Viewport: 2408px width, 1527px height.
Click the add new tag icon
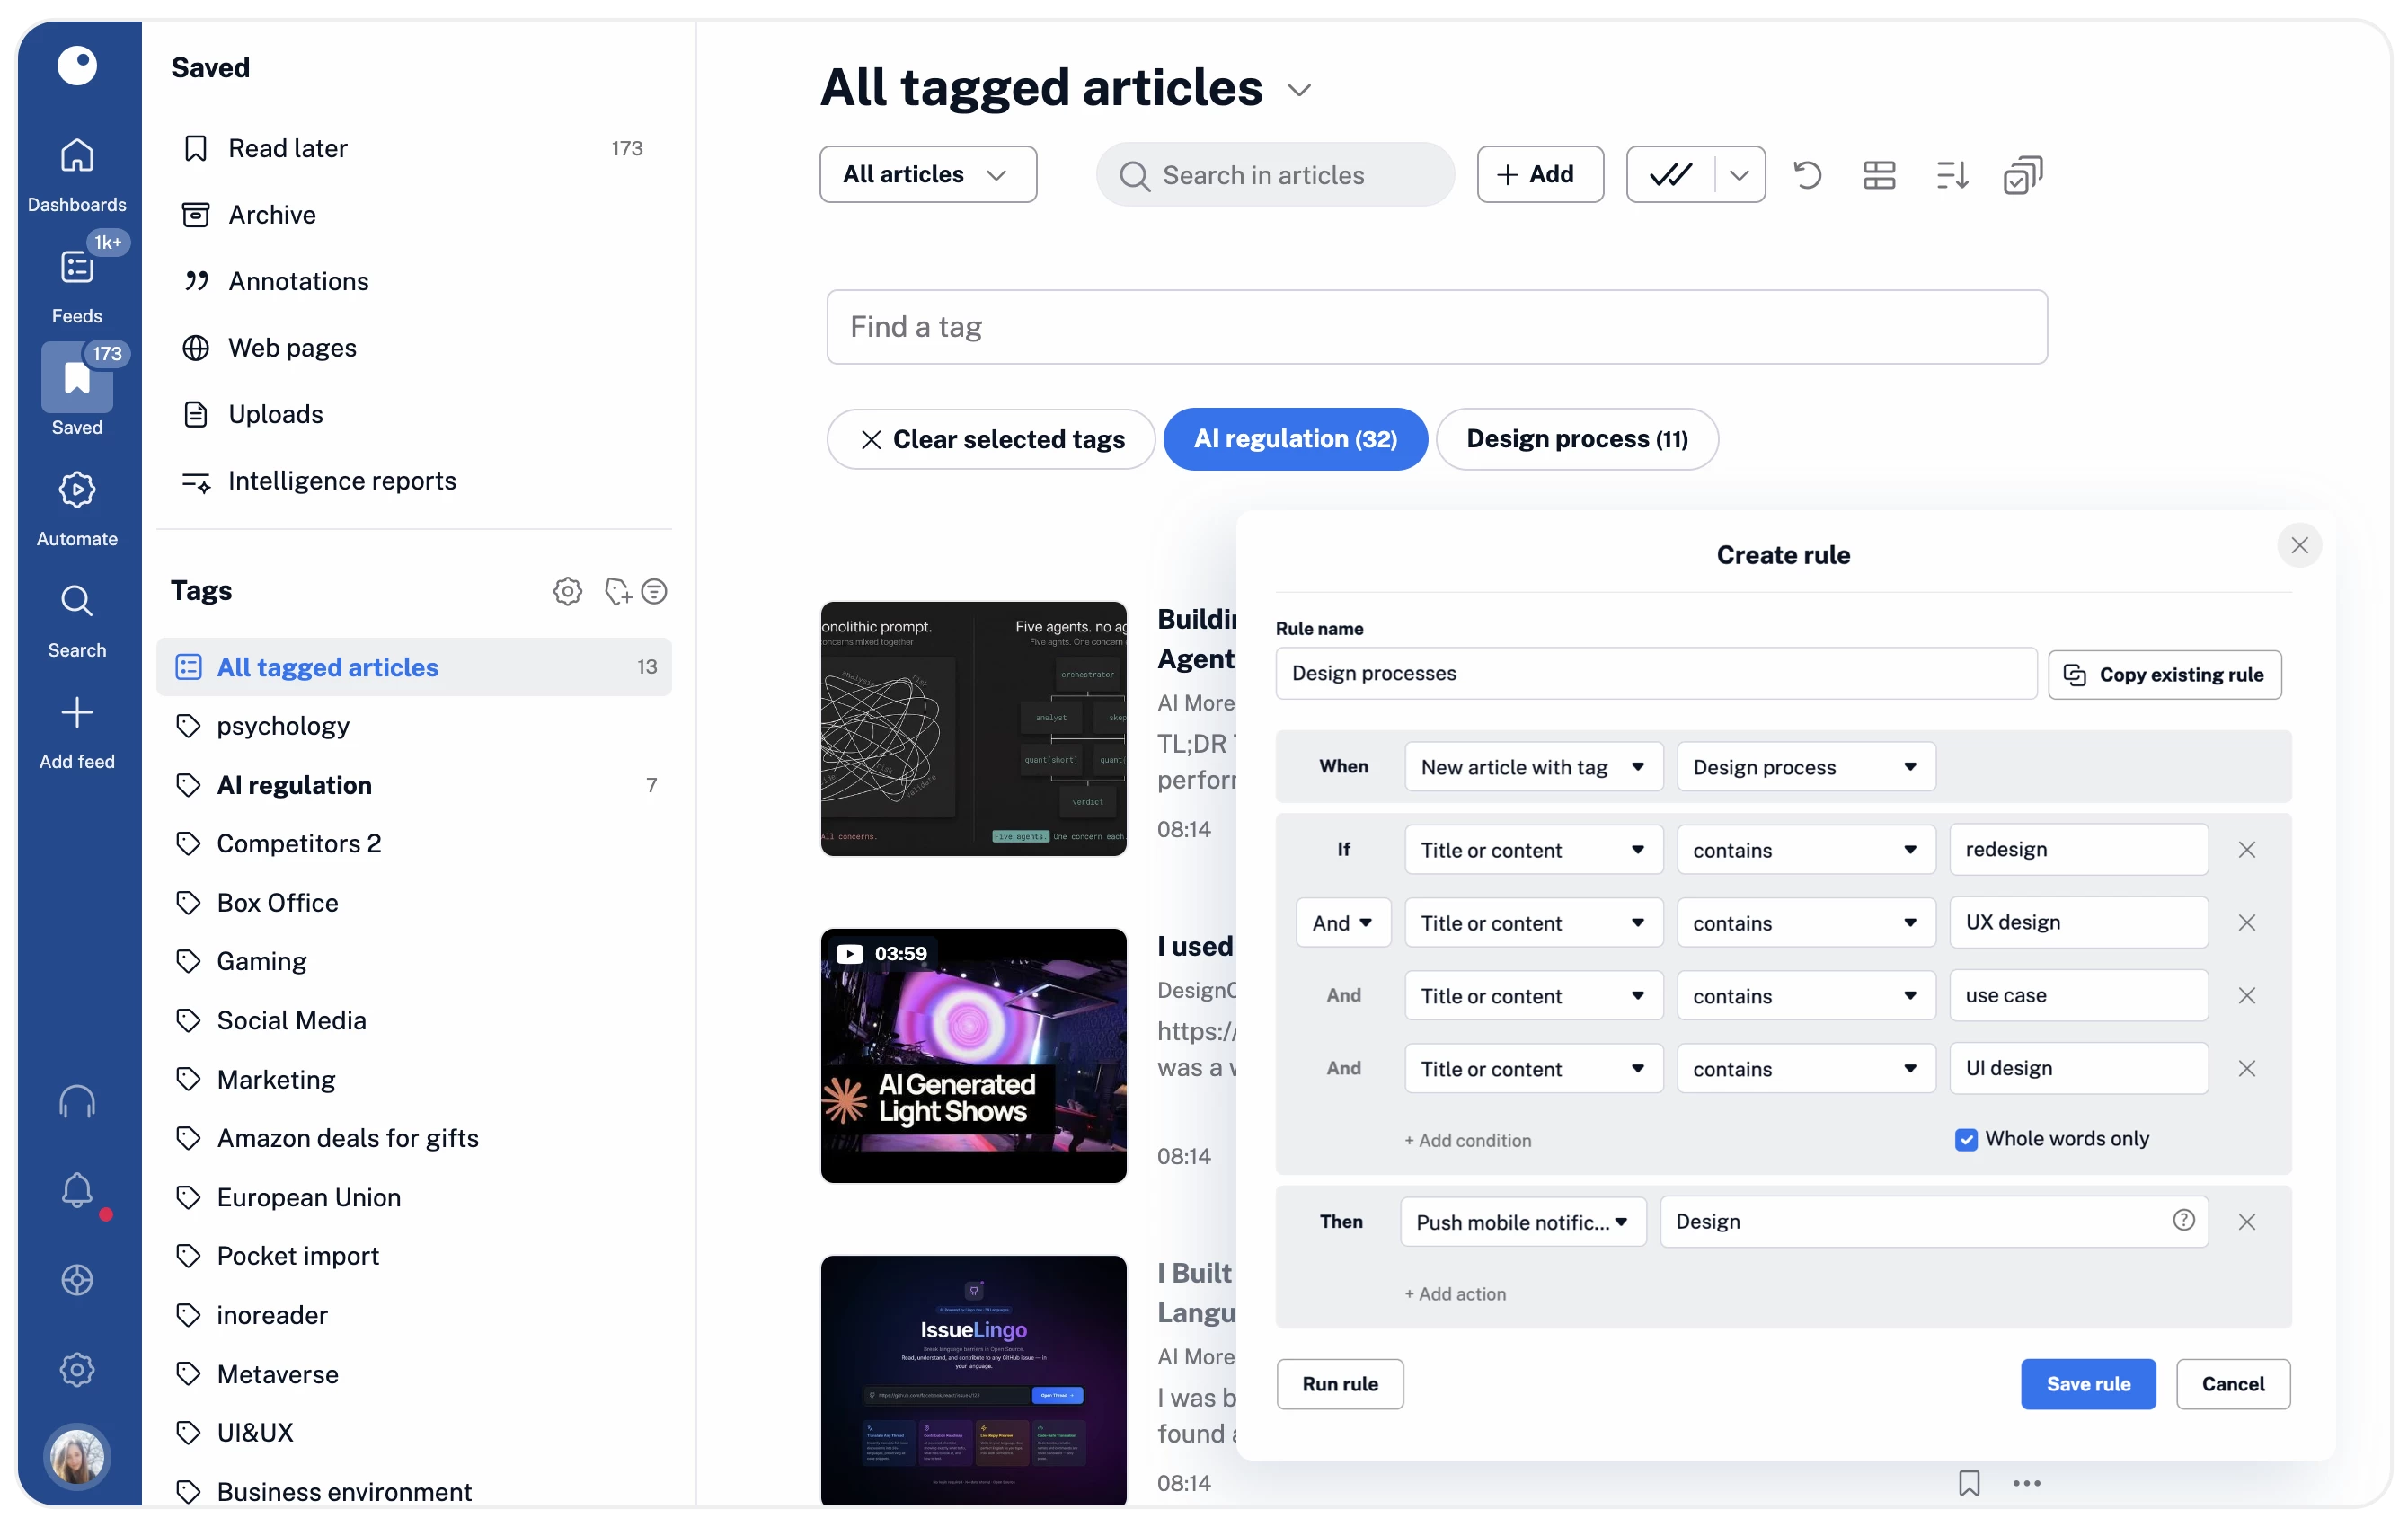click(618, 591)
